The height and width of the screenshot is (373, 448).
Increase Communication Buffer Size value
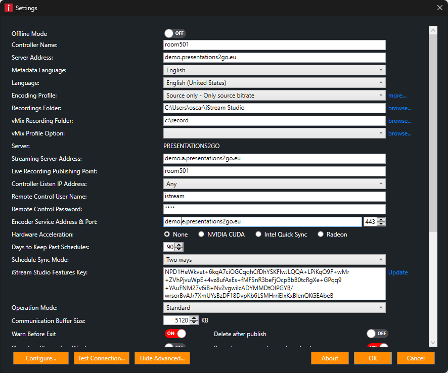[194, 318]
